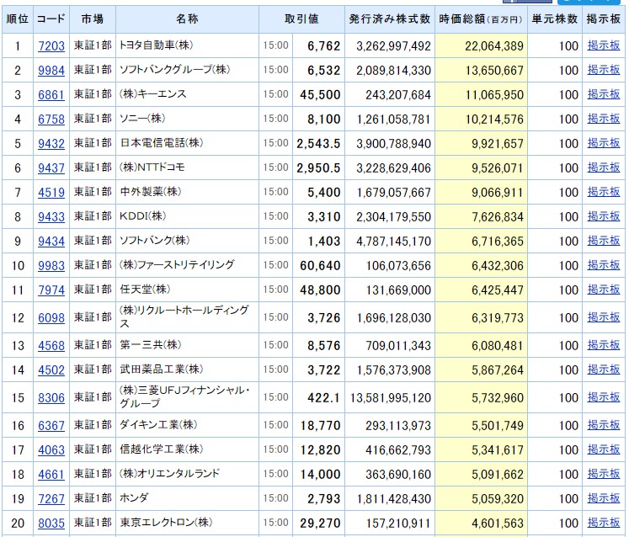Click the 時価総額 column header
The height and width of the screenshot is (537, 629).
[x=481, y=19]
